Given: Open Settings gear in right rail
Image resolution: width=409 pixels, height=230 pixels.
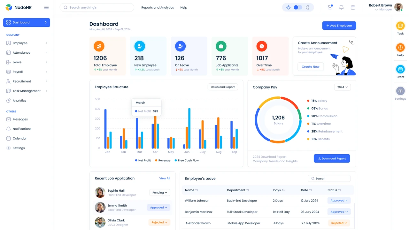Looking at the screenshot, I should pyautogui.click(x=400, y=91).
